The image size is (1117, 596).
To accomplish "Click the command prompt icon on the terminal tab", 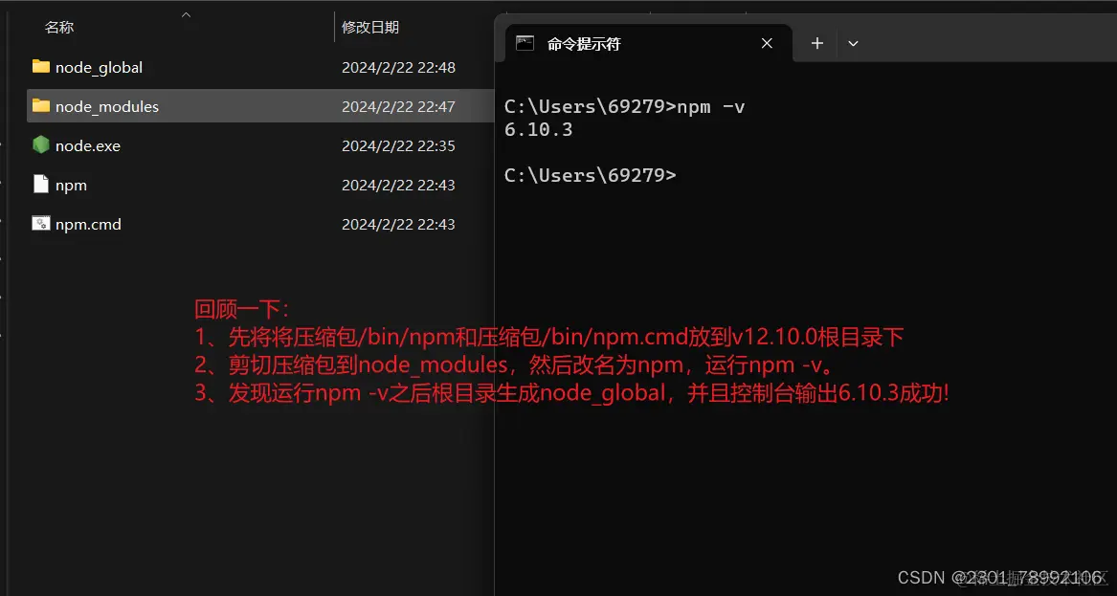I will click(524, 42).
